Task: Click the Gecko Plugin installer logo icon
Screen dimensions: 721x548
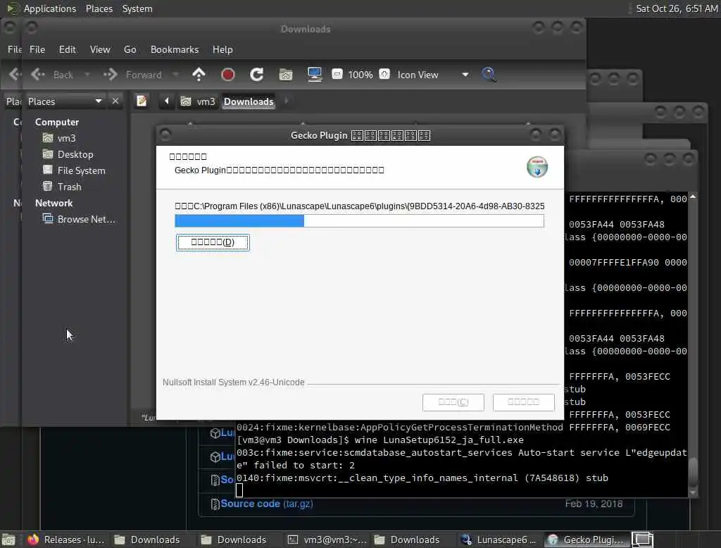Action: coord(537,166)
